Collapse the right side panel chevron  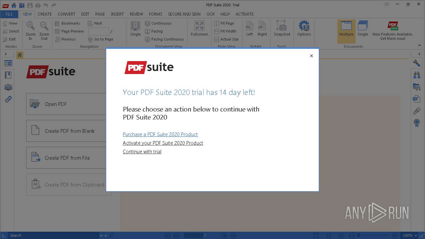(419, 54)
